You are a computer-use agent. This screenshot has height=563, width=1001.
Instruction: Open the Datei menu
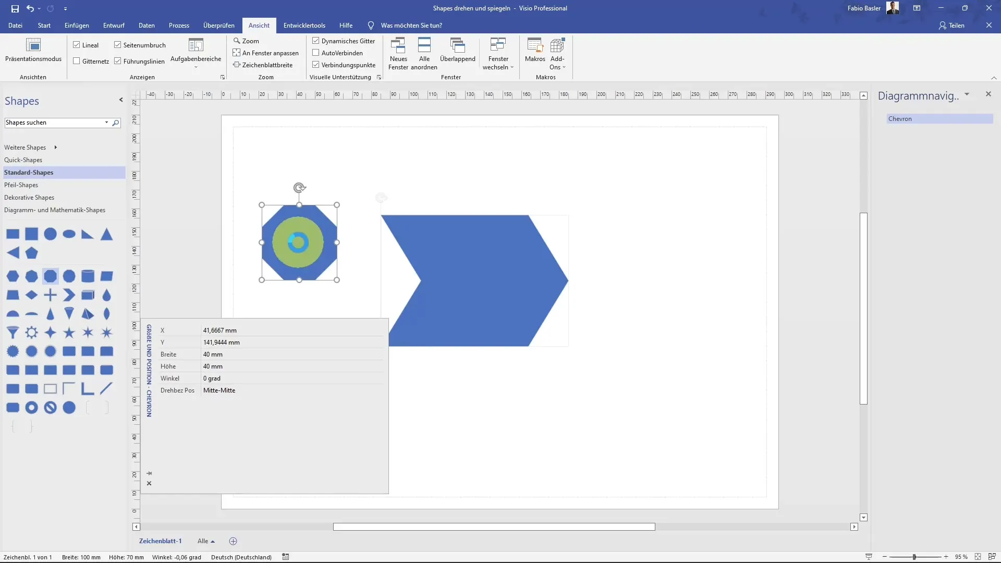15,25
